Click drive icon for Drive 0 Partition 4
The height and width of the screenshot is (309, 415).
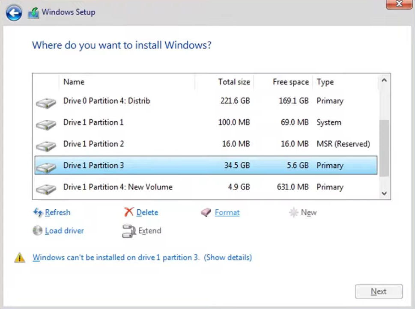(x=46, y=103)
